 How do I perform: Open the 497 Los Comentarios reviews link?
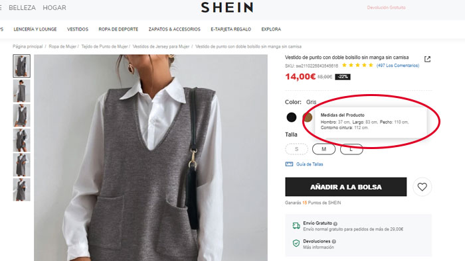[398, 66]
